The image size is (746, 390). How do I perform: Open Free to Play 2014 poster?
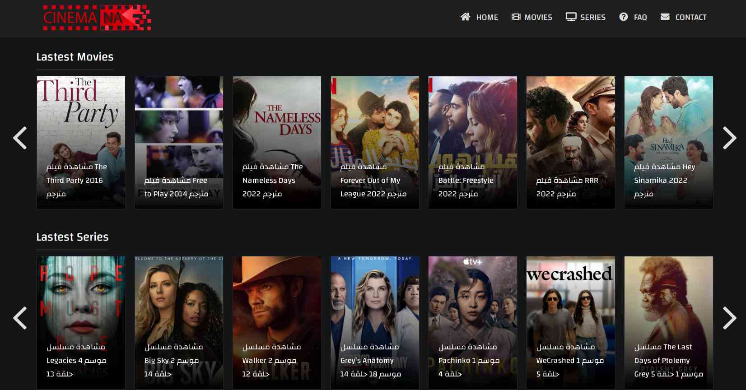[x=179, y=142]
